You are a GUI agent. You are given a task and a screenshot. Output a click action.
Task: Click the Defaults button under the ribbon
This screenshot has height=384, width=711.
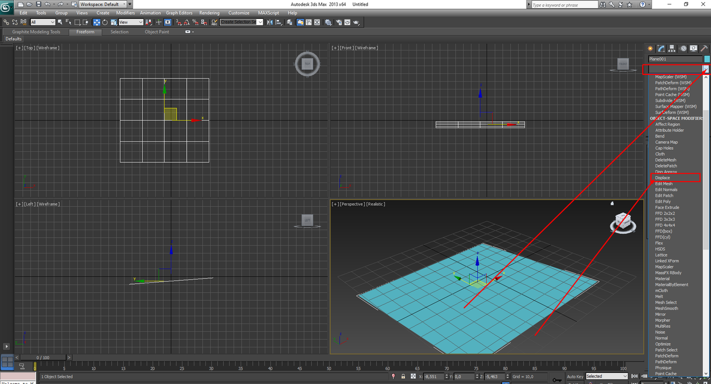tap(13, 39)
